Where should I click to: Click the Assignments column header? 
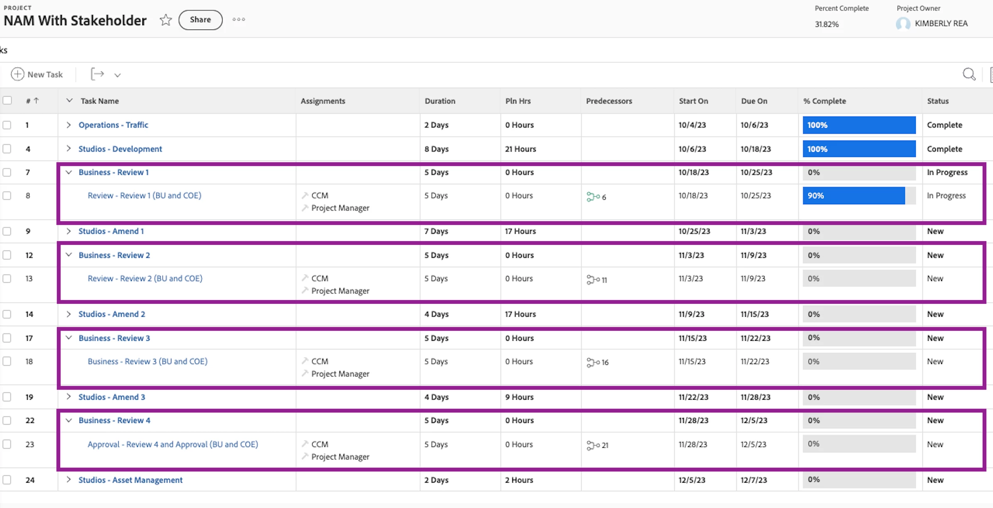(x=323, y=101)
